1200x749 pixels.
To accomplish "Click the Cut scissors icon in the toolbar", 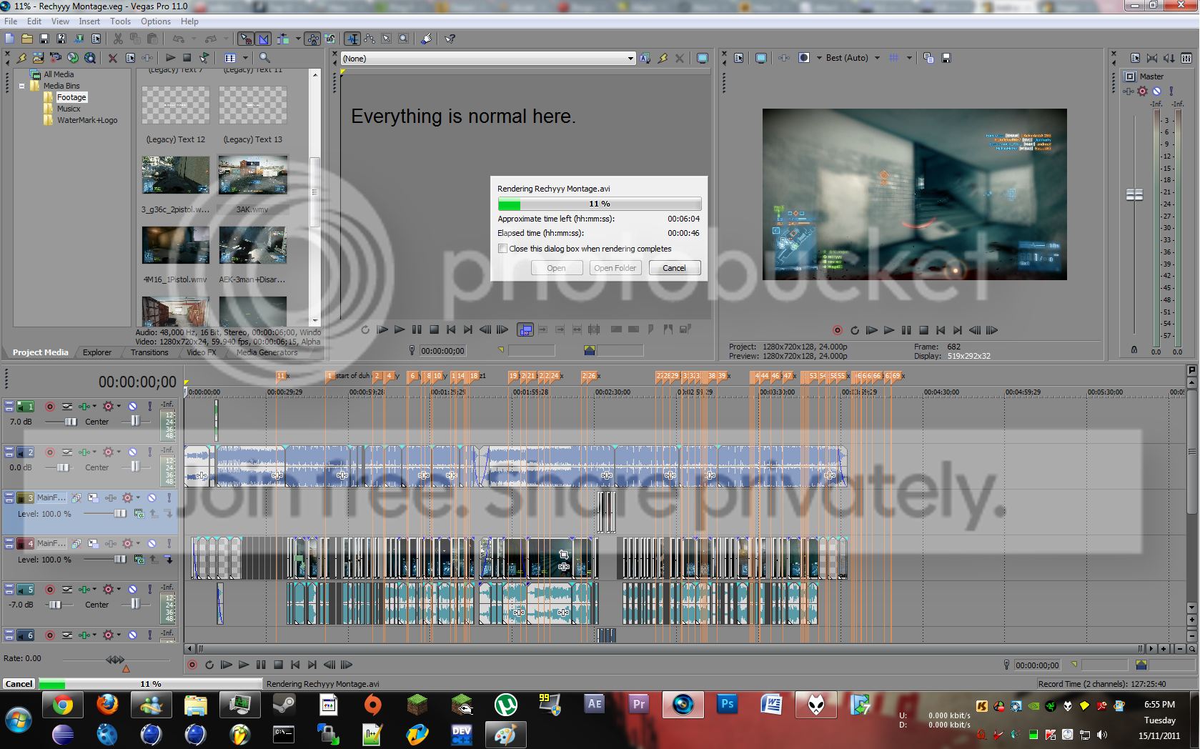I will click(x=118, y=39).
